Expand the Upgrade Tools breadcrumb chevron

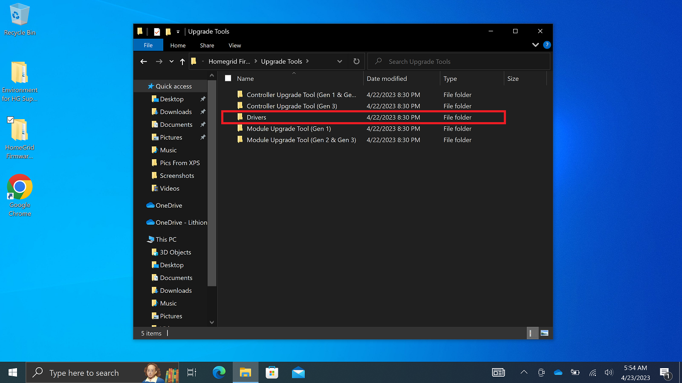[307, 61]
